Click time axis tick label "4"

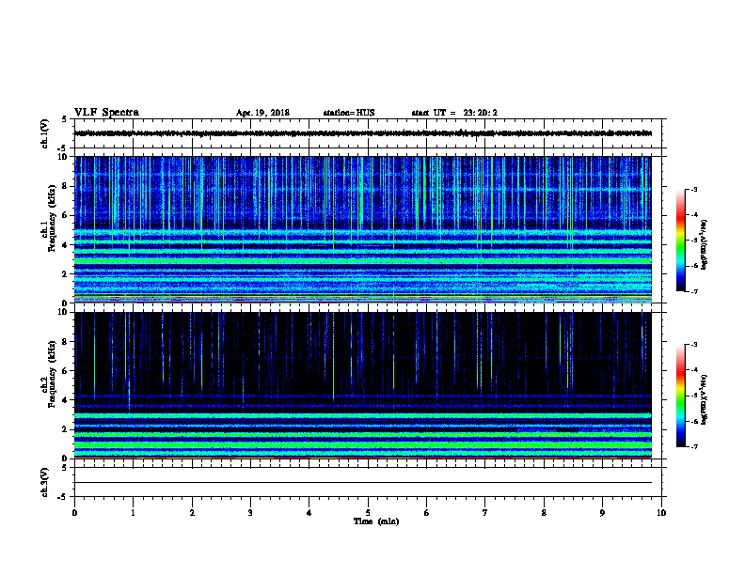(x=309, y=513)
